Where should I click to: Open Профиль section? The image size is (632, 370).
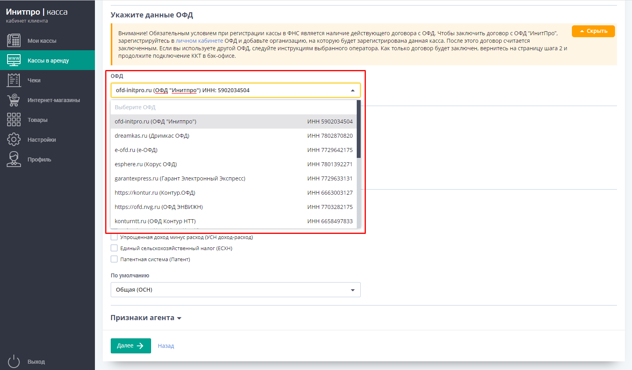[x=47, y=159]
